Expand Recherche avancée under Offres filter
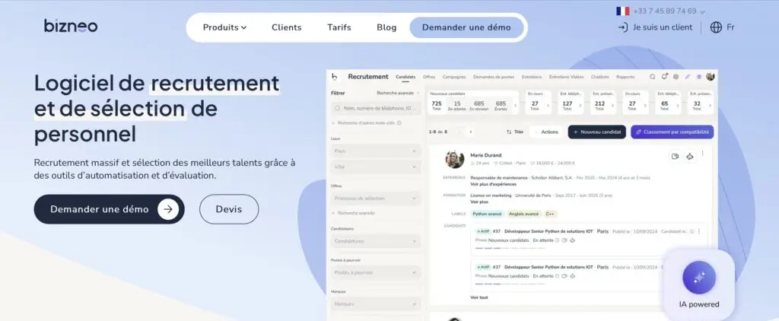779x321 pixels. click(x=353, y=213)
